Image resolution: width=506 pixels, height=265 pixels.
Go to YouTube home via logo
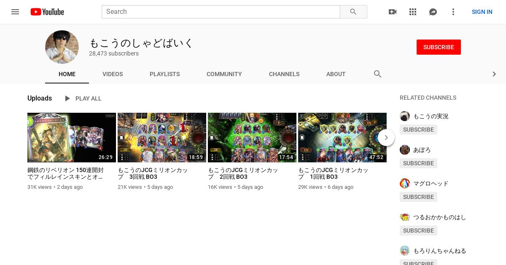point(47,12)
